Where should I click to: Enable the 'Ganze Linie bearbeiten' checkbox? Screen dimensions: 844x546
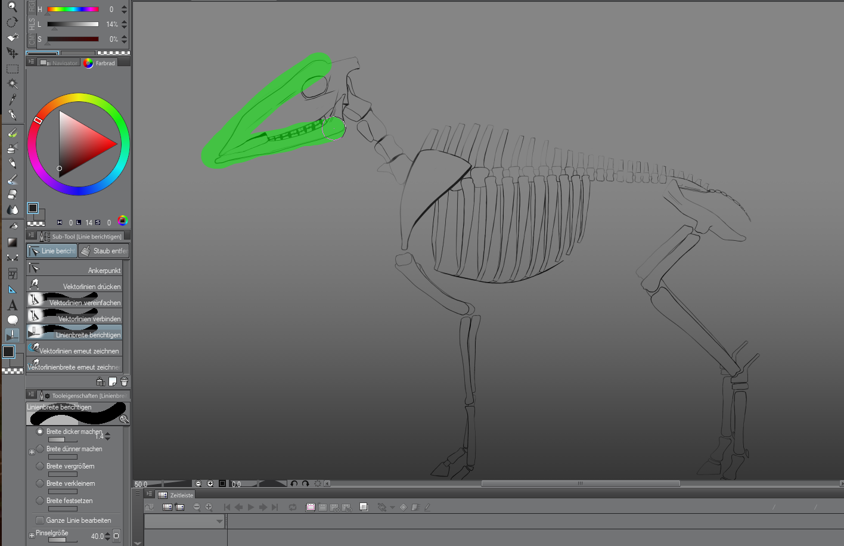click(x=40, y=520)
